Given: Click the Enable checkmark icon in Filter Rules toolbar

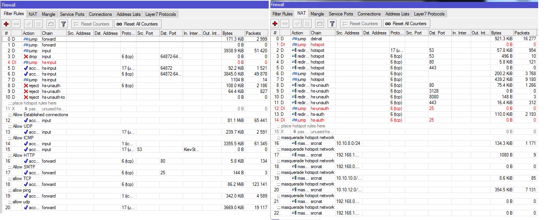Looking at the screenshot, I should pos(28,24).
